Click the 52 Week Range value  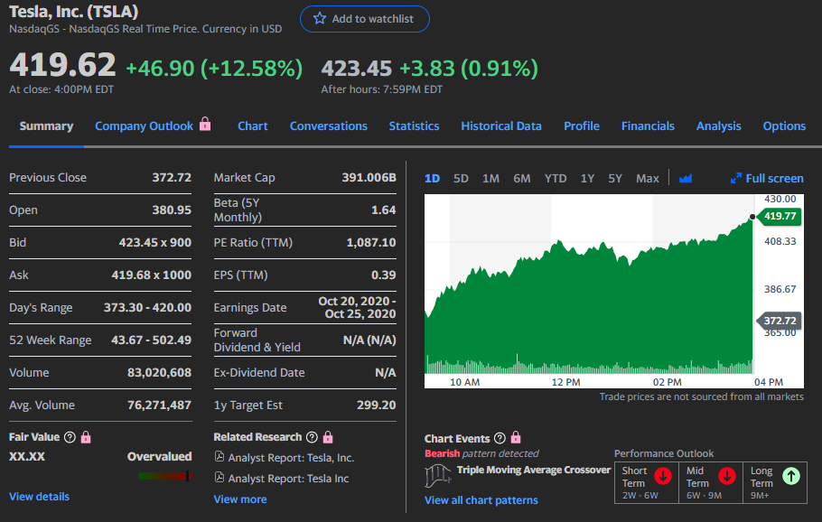(x=151, y=340)
